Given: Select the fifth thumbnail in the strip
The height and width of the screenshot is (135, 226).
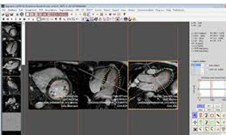Looking at the screenshot, I should 11,103.
